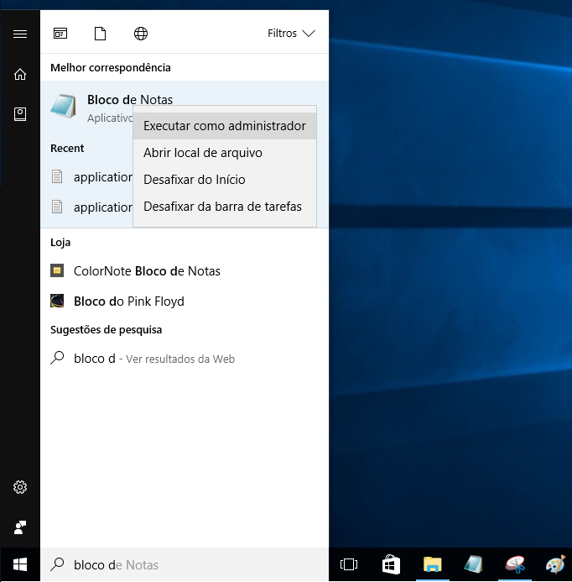Open the Filtros dropdown

point(291,34)
